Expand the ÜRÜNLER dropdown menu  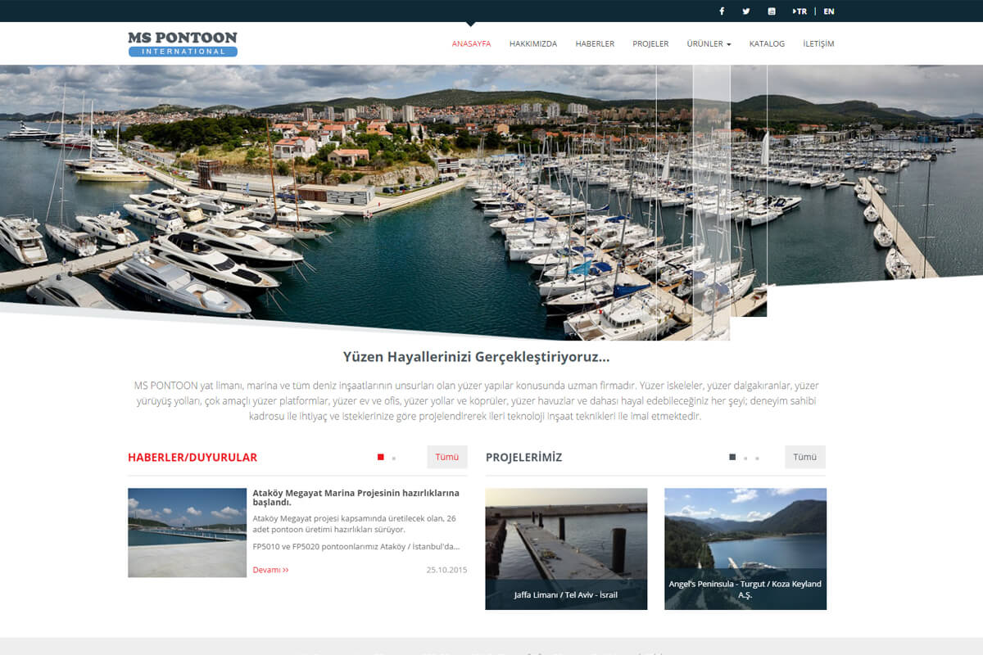pos(709,44)
